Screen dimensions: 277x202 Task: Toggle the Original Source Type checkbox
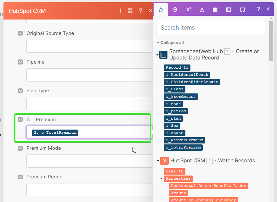pos(20,33)
